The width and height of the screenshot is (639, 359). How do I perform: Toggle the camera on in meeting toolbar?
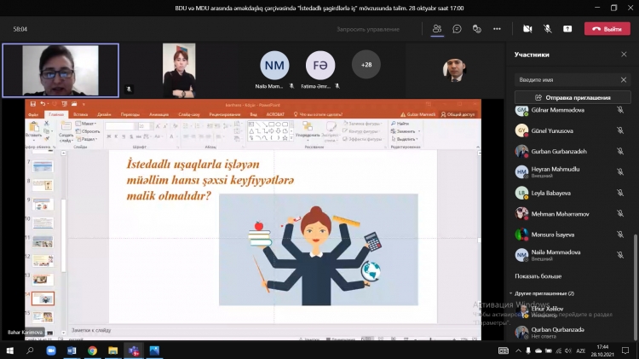527,28
